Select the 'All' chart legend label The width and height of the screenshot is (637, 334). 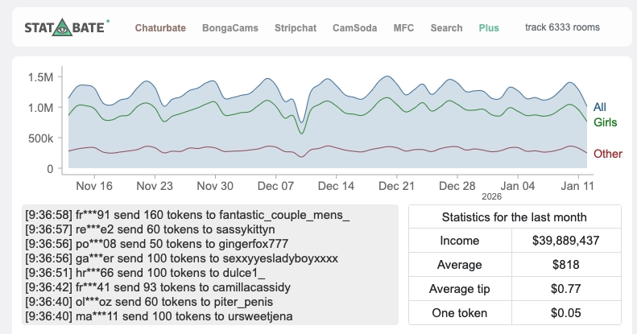click(x=600, y=107)
